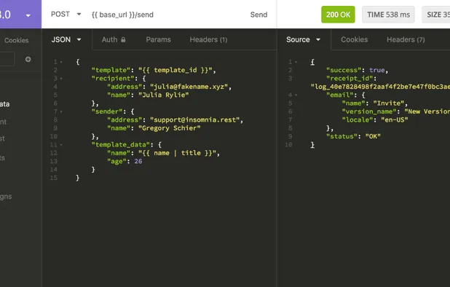Collapse the response email block at line 4
Screen dimensions: 450x287
(x=296, y=95)
